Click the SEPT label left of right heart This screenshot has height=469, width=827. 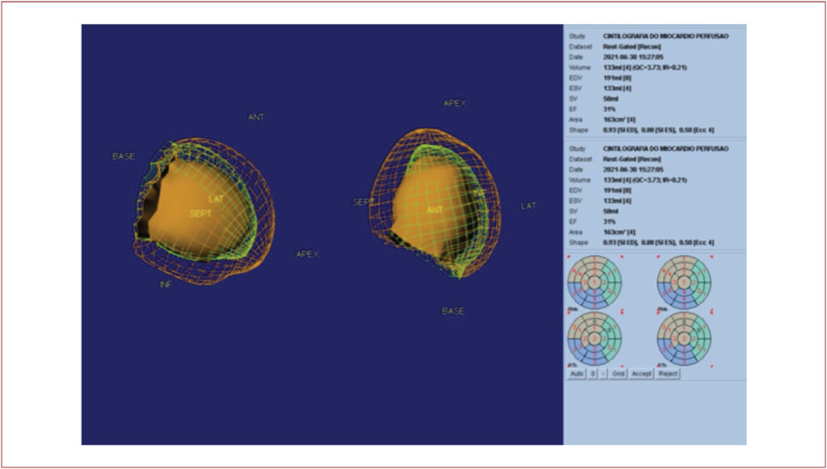363,202
